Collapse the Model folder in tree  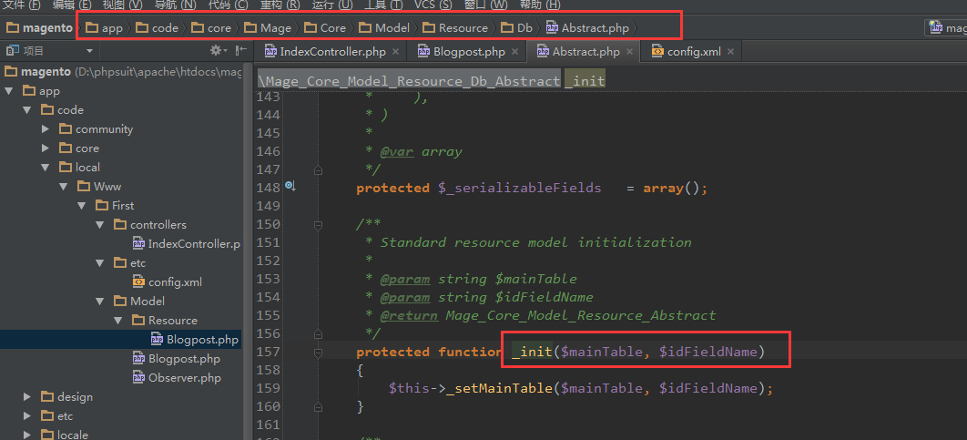[100, 302]
